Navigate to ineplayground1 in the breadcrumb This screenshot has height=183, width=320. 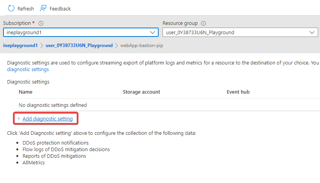point(20,45)
